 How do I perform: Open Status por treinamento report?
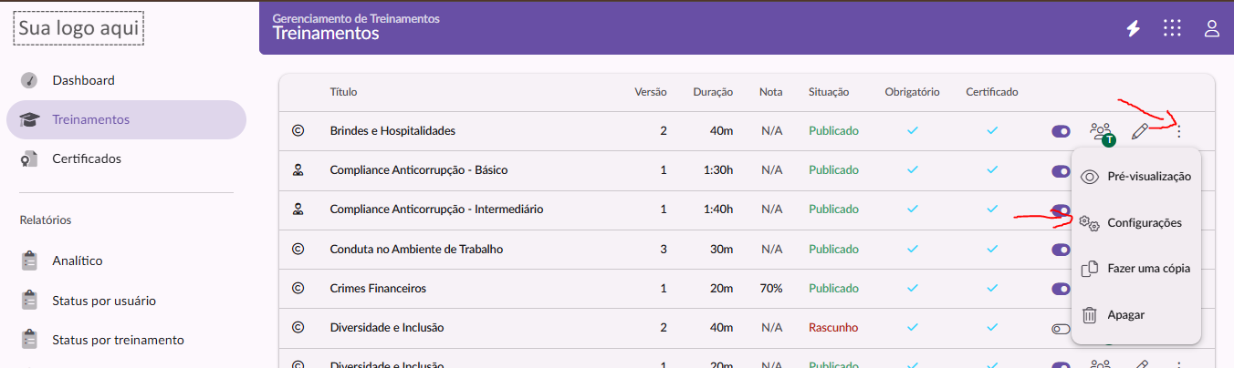[x=118, y=340]
